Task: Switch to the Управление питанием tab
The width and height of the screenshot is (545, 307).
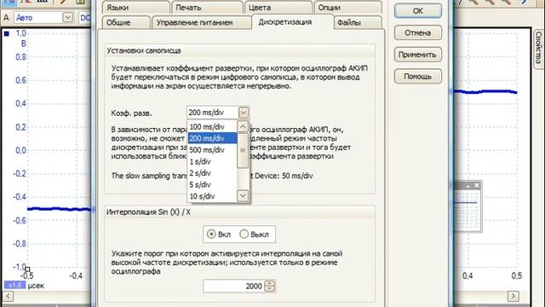Action: [201, 22]
